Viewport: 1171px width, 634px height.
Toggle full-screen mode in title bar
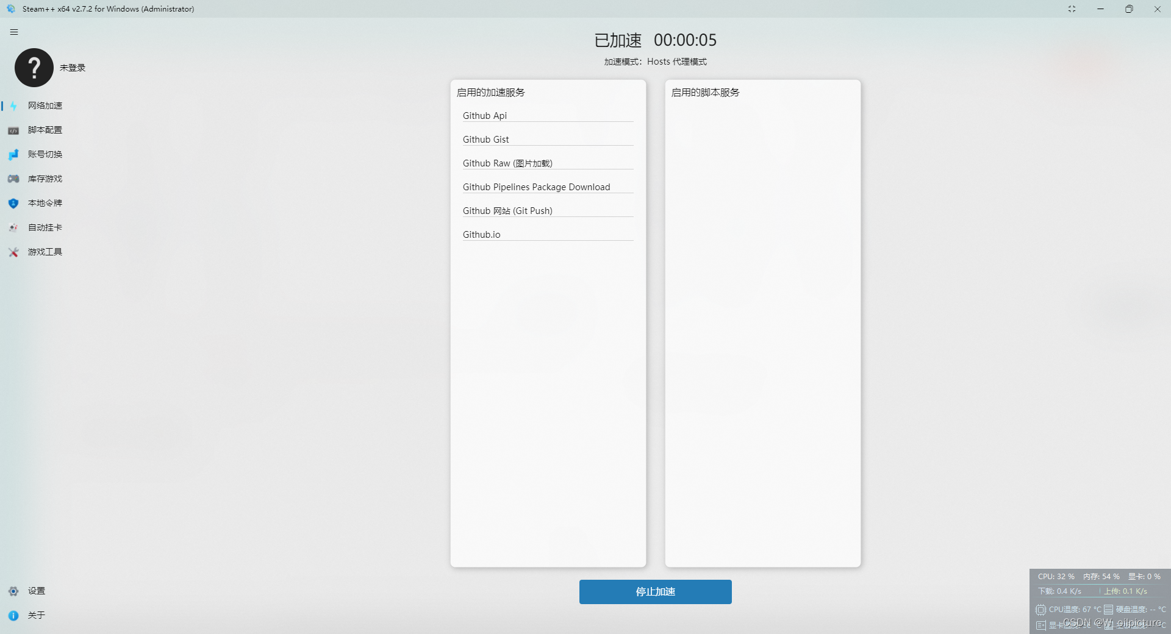point(1072,9)
